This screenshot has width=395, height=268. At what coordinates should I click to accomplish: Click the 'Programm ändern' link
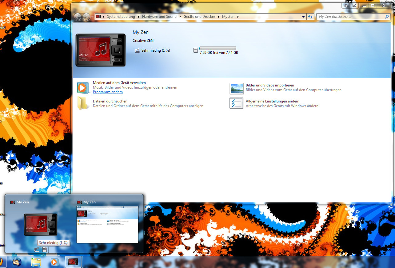(108, 92)
